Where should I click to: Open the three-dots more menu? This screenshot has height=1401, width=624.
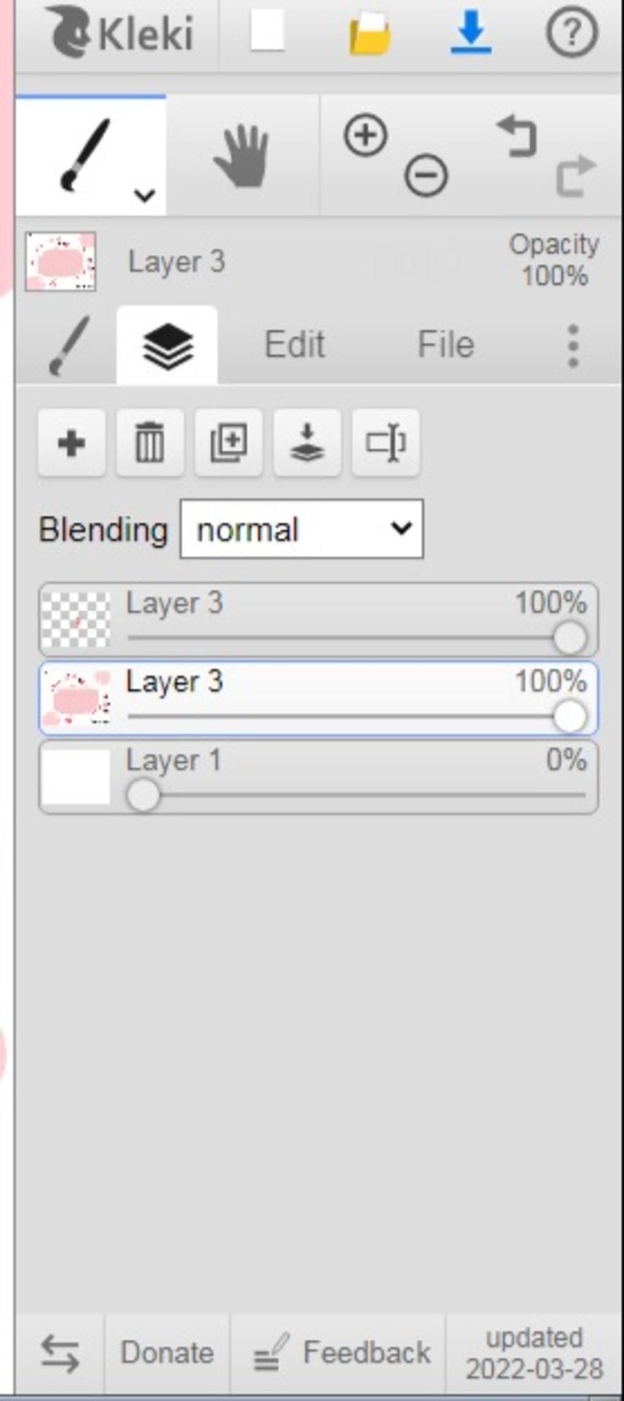[x=573, y=346]
